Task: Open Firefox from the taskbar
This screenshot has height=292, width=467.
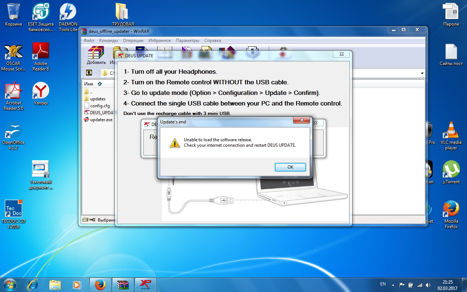Action: [100, 285]
